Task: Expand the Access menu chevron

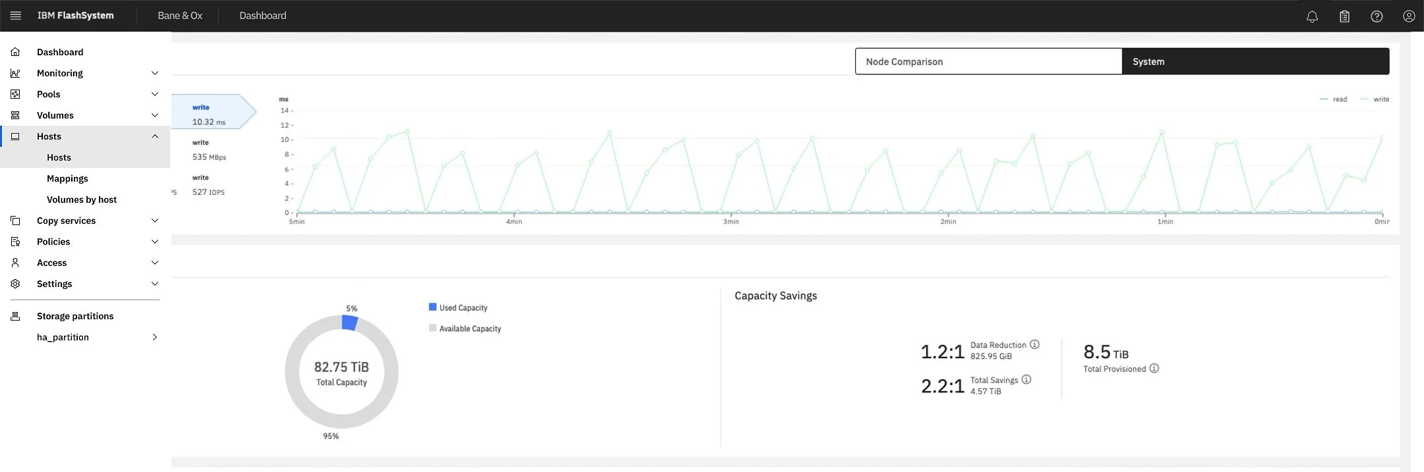Action: pos(155,263)
